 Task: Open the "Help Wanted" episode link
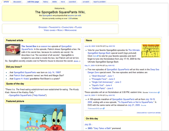(x=39, y=95)
